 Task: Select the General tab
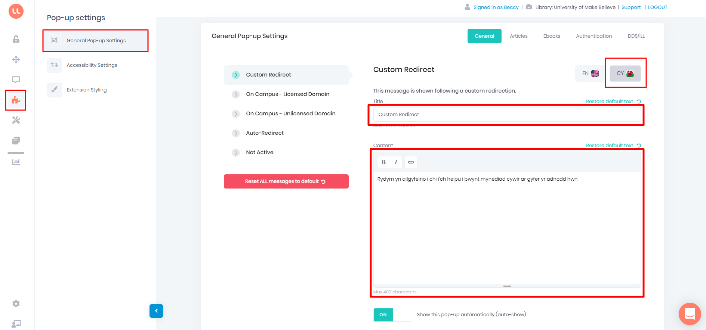(484, 36)
